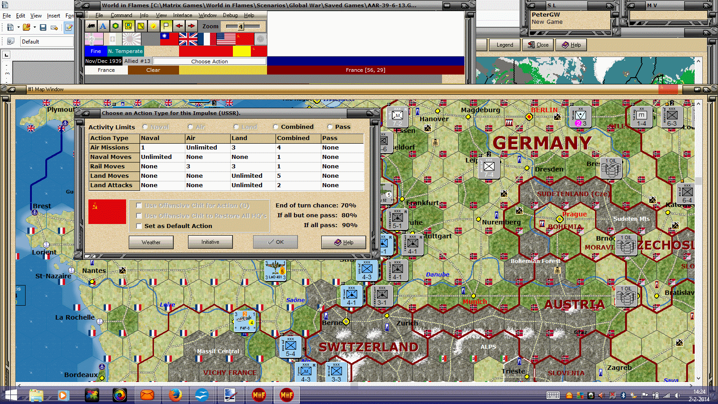Select the Pass action radio button
The image size is (718, 404).
click(x=330, y=127)
